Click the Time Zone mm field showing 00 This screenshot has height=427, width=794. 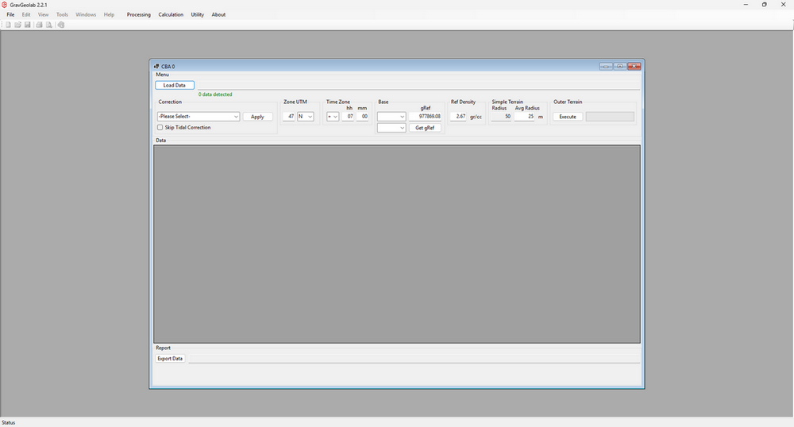pos(363,117)
